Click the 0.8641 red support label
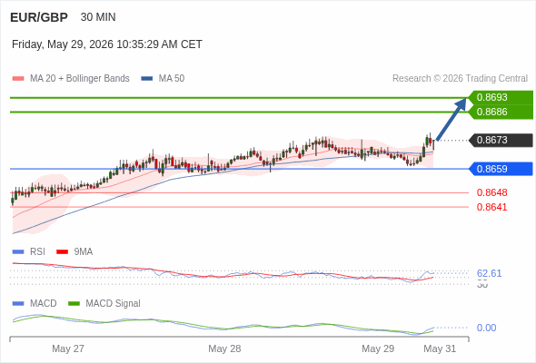The image size is (536, 363). pyautogui.click(x=491, y=207)
